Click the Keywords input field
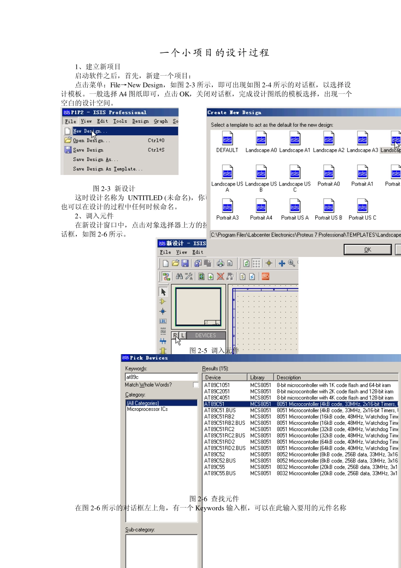The height and width of the screenshot is (568, 401). pyautogui.click(x=161, y=377)
